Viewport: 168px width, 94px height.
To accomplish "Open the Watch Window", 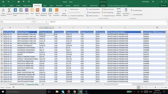I will (119, 12).
